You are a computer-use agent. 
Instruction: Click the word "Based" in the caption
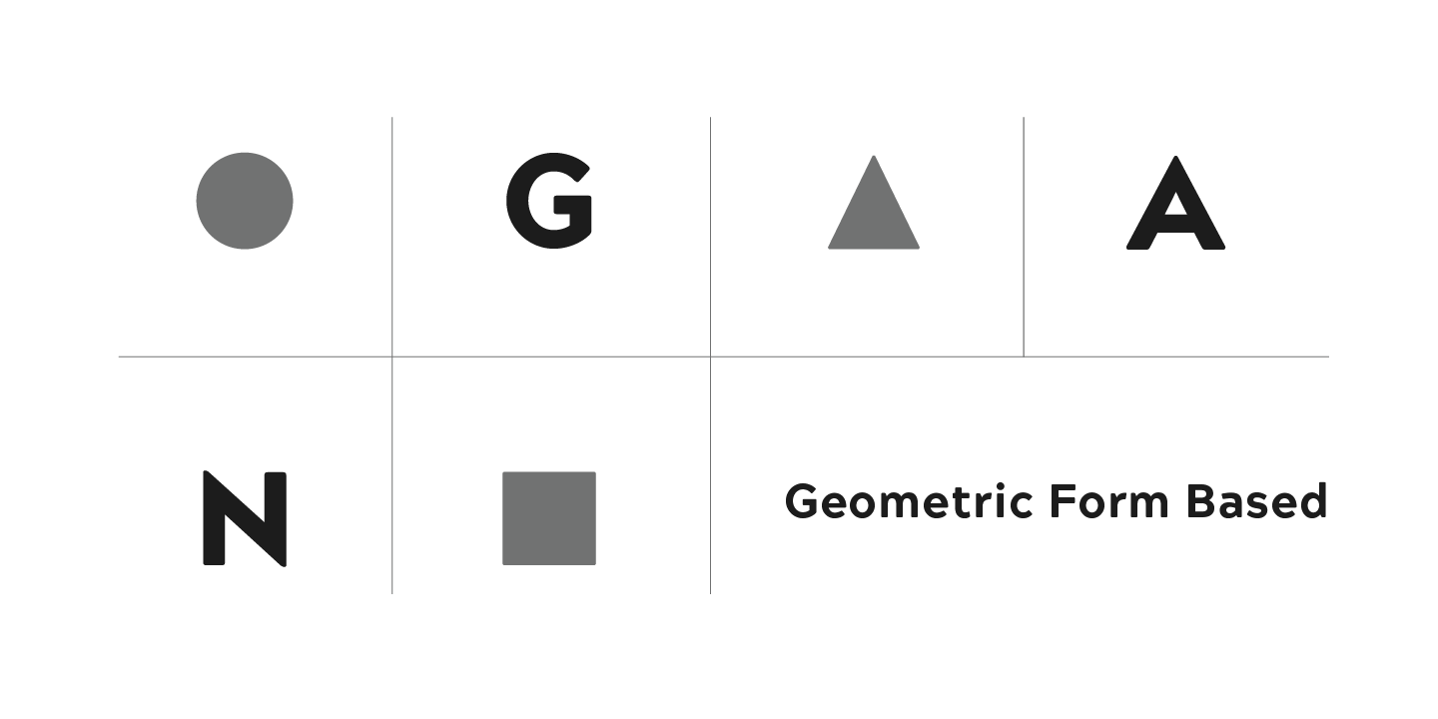click(1256, 501)
